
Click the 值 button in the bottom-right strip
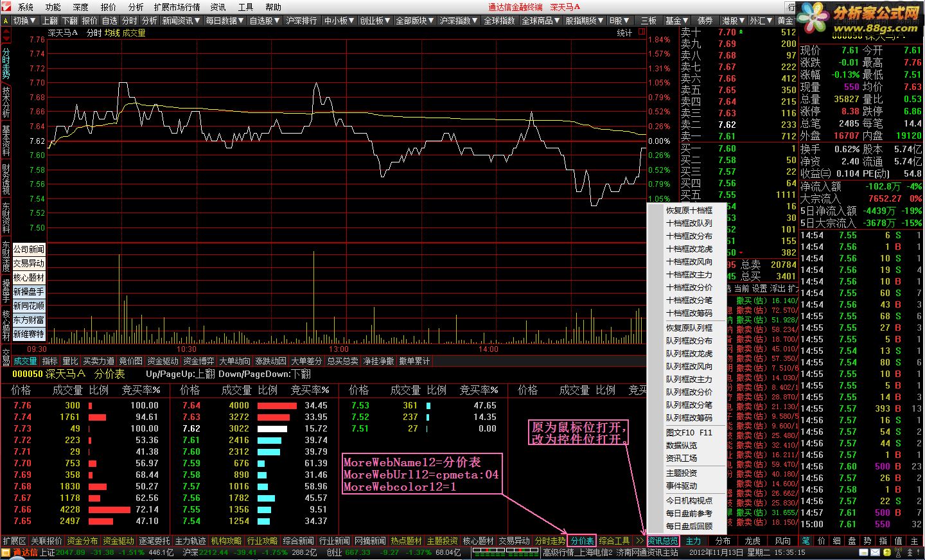[898, 541]
